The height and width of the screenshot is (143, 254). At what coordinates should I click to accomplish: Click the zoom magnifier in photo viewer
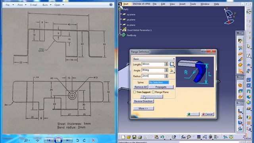(26, 140)
